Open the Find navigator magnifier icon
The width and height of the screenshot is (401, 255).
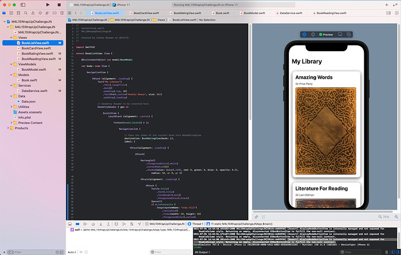click(26, 13)
